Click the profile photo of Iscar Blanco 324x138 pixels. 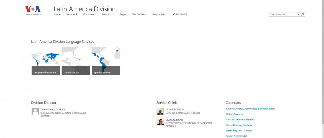[x=160, y=121]
